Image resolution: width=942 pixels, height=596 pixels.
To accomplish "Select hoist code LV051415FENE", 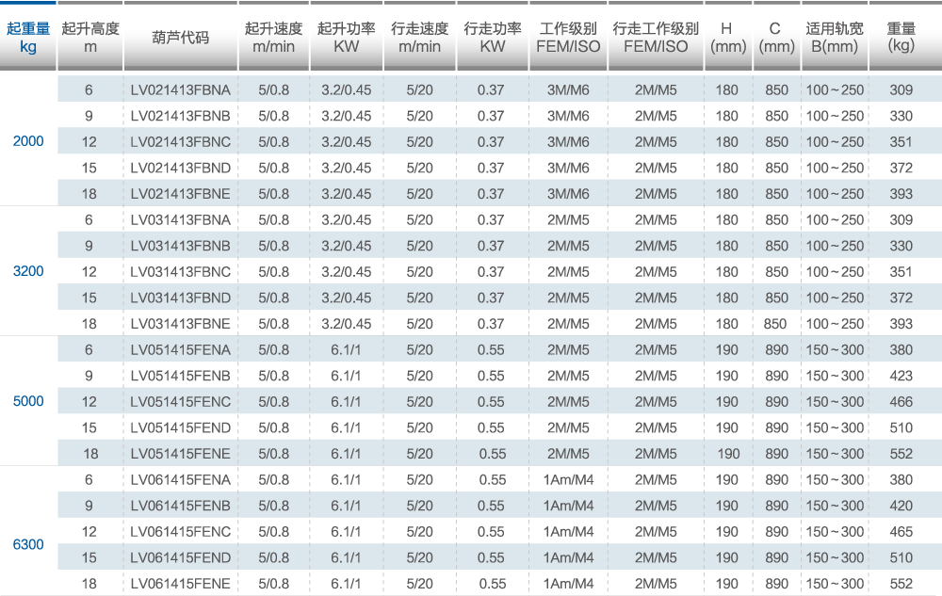I will tap(180, 454).
